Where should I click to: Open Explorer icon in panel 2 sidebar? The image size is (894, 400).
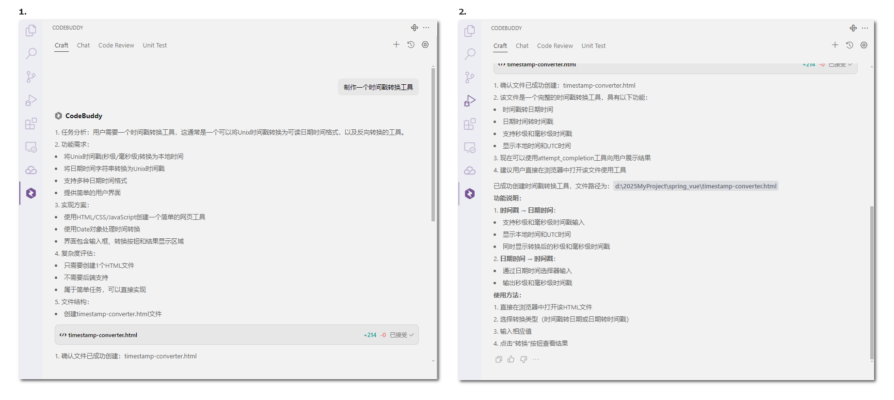tap(470, 31)
